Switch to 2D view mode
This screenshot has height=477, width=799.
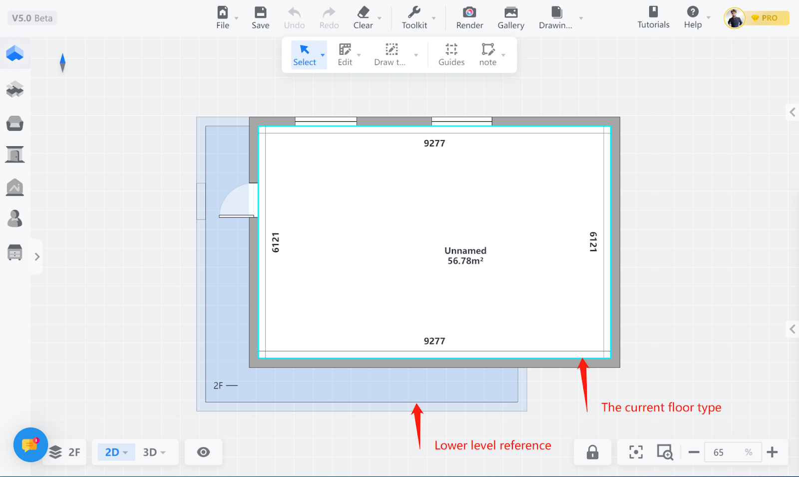(x=112, y=452)
